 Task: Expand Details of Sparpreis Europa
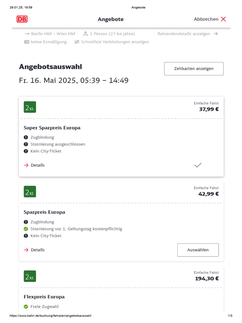[34, 250]
